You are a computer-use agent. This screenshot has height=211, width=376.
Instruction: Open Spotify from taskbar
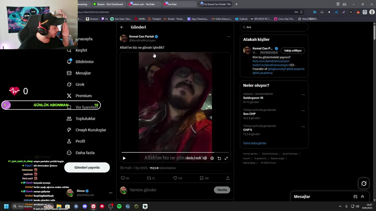tap(119, 206)
